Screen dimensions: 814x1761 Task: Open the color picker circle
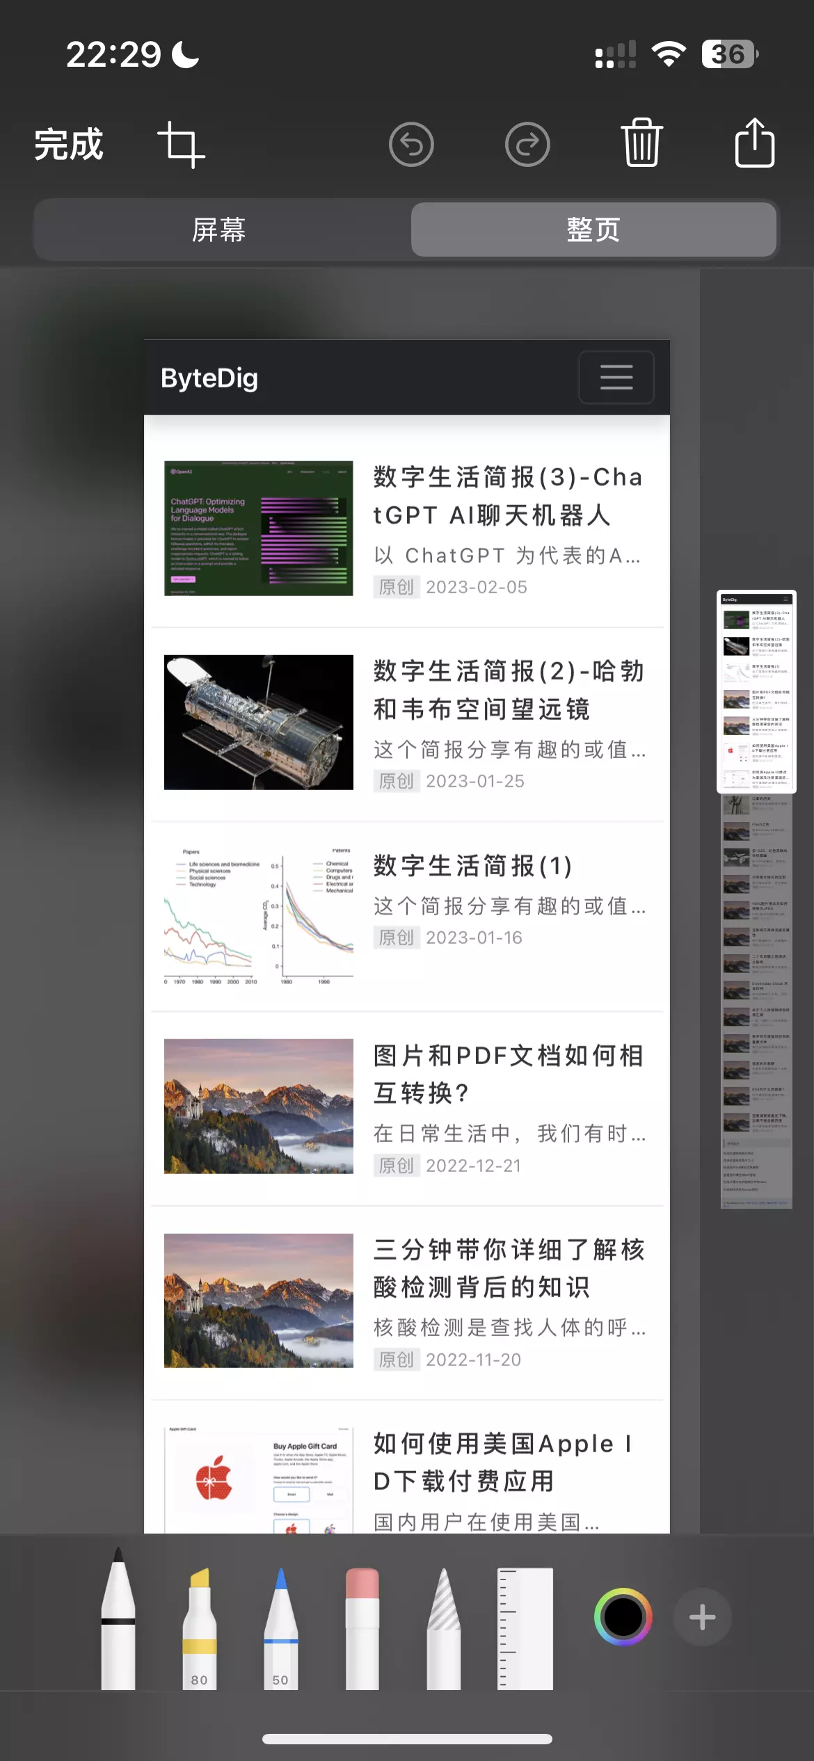coord(623,1617)
